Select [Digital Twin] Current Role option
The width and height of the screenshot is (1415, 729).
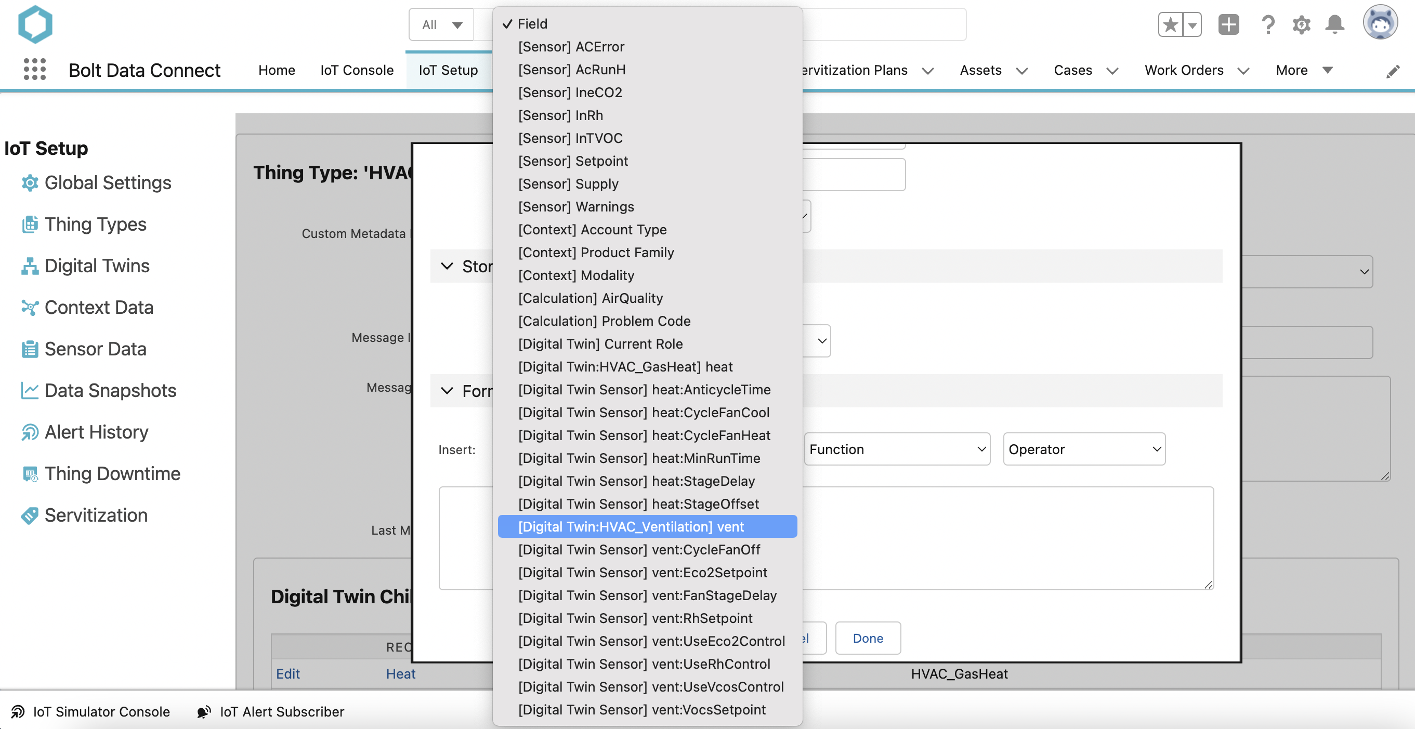tap(647, 343)
